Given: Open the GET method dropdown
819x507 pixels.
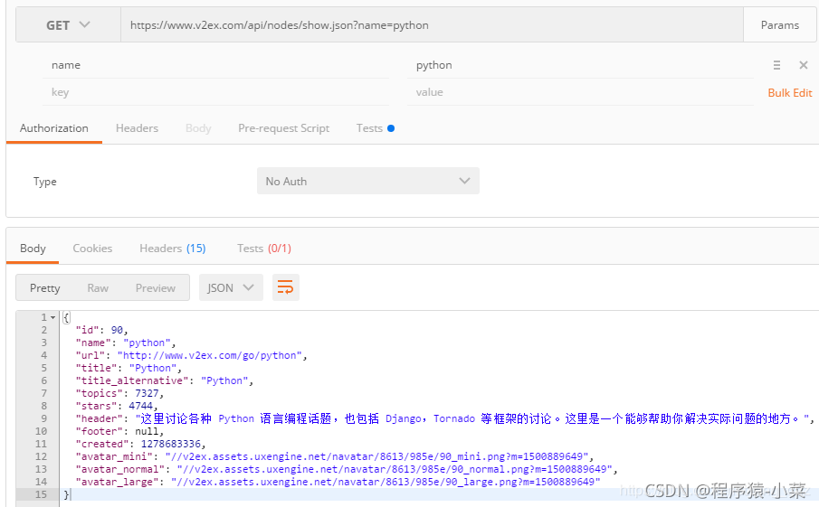Looking at the screenshot, I should pyautogui.click(x=69, y=25).
